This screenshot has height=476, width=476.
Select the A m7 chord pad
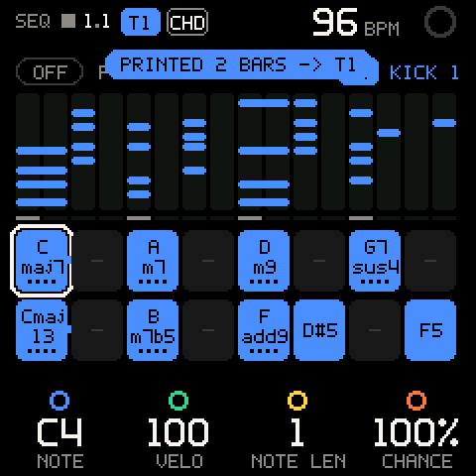point(153,261)
